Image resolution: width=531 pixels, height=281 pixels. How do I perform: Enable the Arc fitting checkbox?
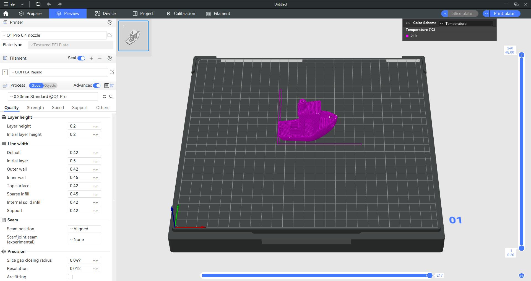click(70, 277)
